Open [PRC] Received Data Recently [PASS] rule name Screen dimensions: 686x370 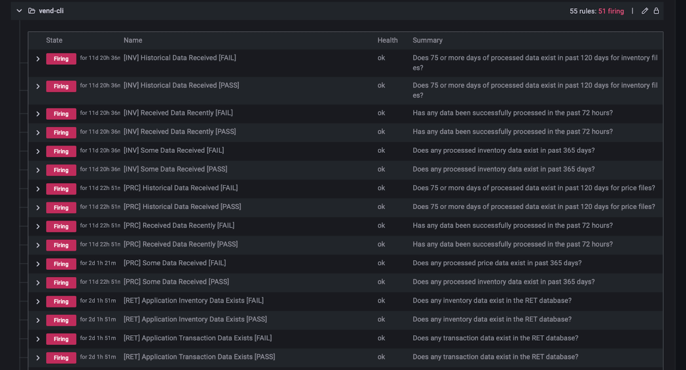click(181, 244)
